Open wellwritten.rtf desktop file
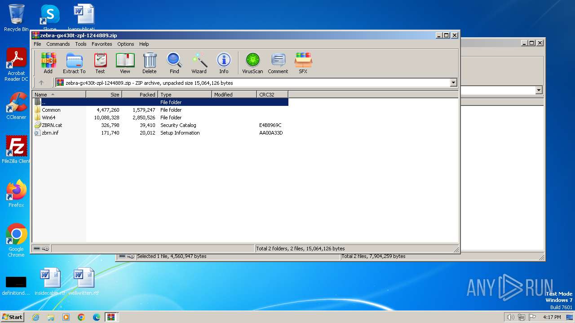The width and height of the screenshot is (575, 323). [x=84, y=282]
